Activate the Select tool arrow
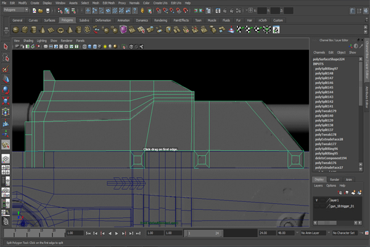 coord(6,47)
